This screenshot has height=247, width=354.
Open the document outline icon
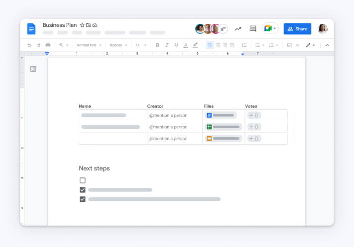click(x=33, y=69)
